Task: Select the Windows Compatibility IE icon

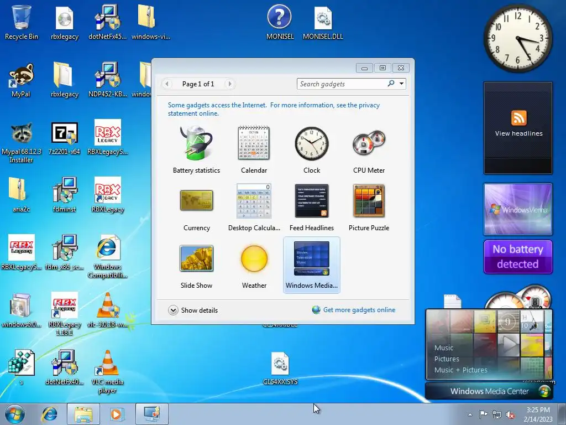Action: pos(107,257)
